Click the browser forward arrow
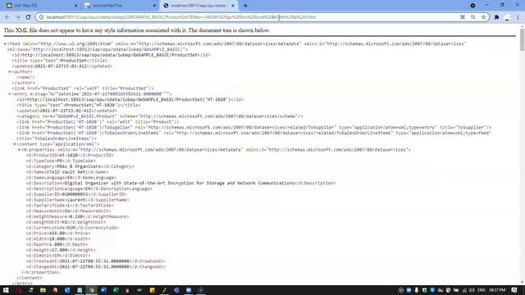Screen dimensions: 525x295 [x=17, y=17]
